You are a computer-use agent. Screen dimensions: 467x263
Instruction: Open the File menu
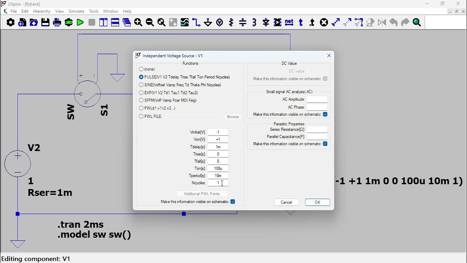coord(14,11)
